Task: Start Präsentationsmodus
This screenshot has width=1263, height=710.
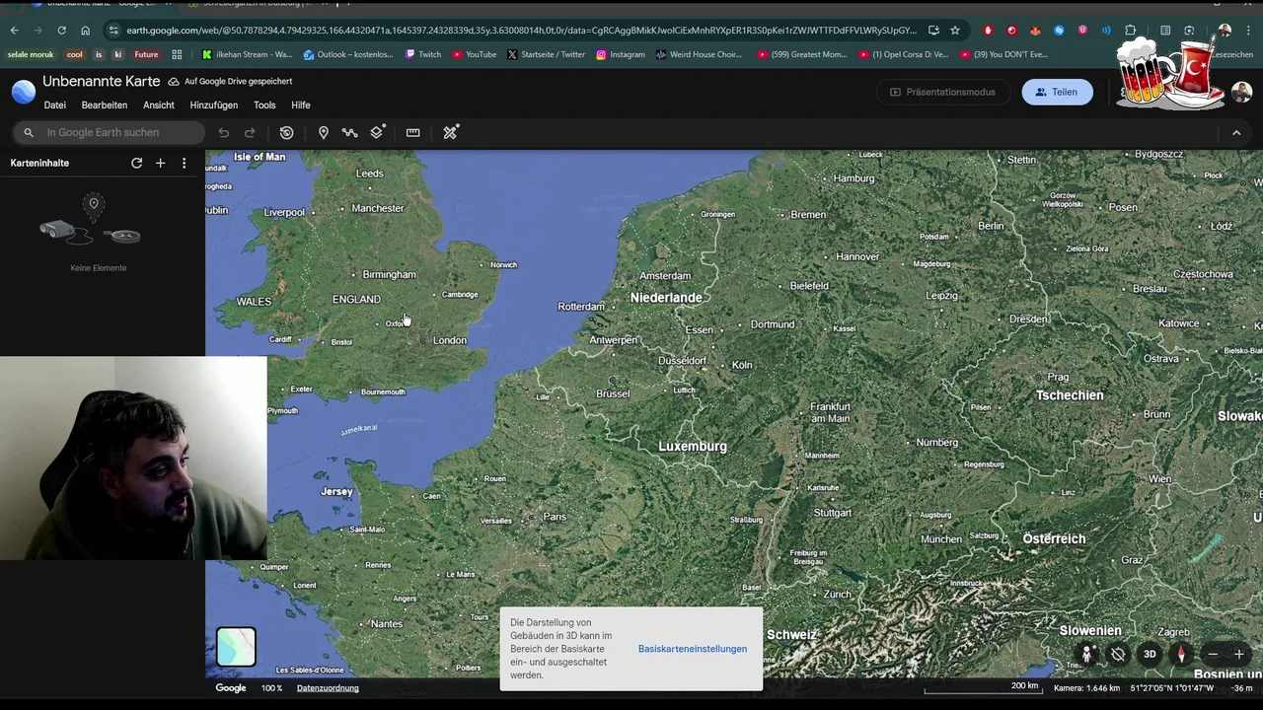Action: coord(943,92)
